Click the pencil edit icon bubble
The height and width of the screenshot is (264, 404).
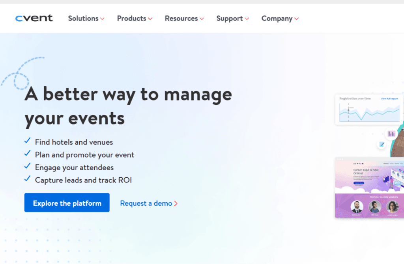point(382,144)
